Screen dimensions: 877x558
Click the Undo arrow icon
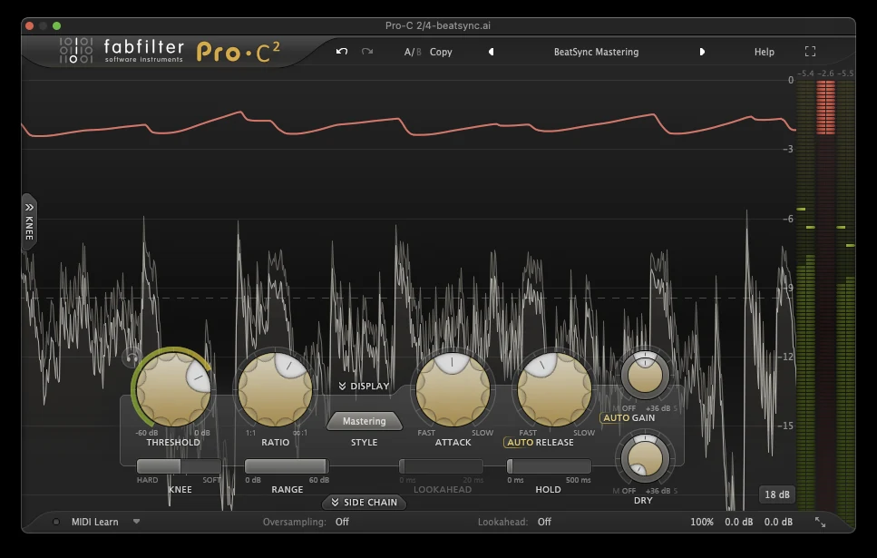(342, 52)
